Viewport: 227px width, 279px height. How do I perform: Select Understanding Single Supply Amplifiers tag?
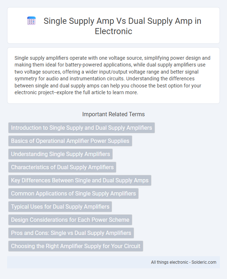point(60,154)
